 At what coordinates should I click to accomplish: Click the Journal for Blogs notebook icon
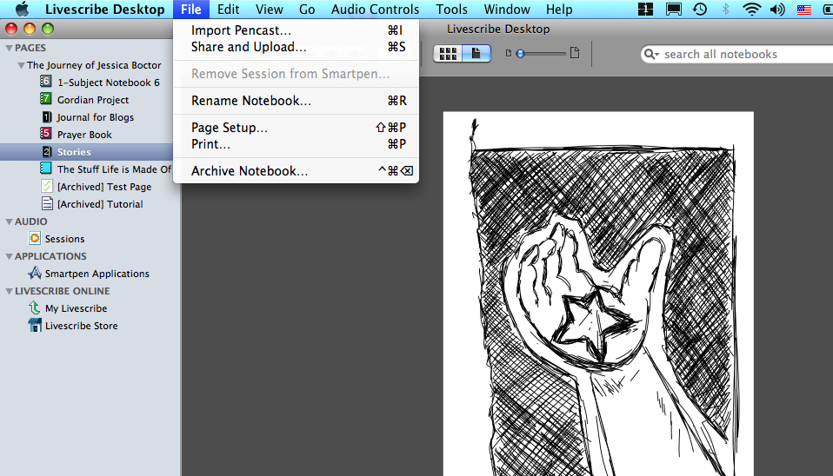tap(46, 117)
